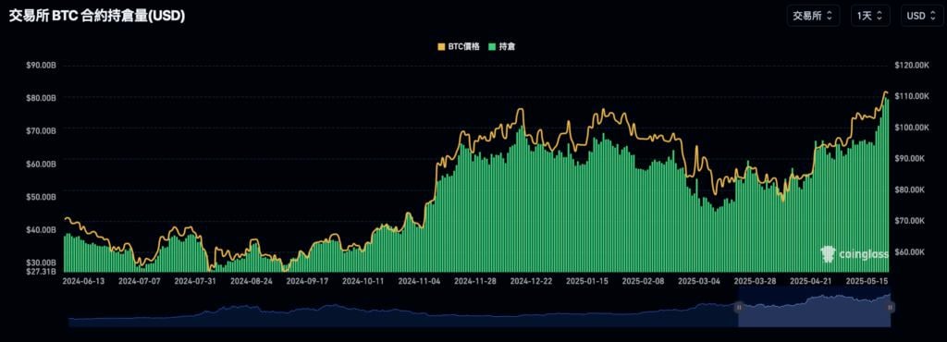This screenshot has height=342, width=947.
Task: Click the left handle of the range selector
Action: click(x=738, y=308)
